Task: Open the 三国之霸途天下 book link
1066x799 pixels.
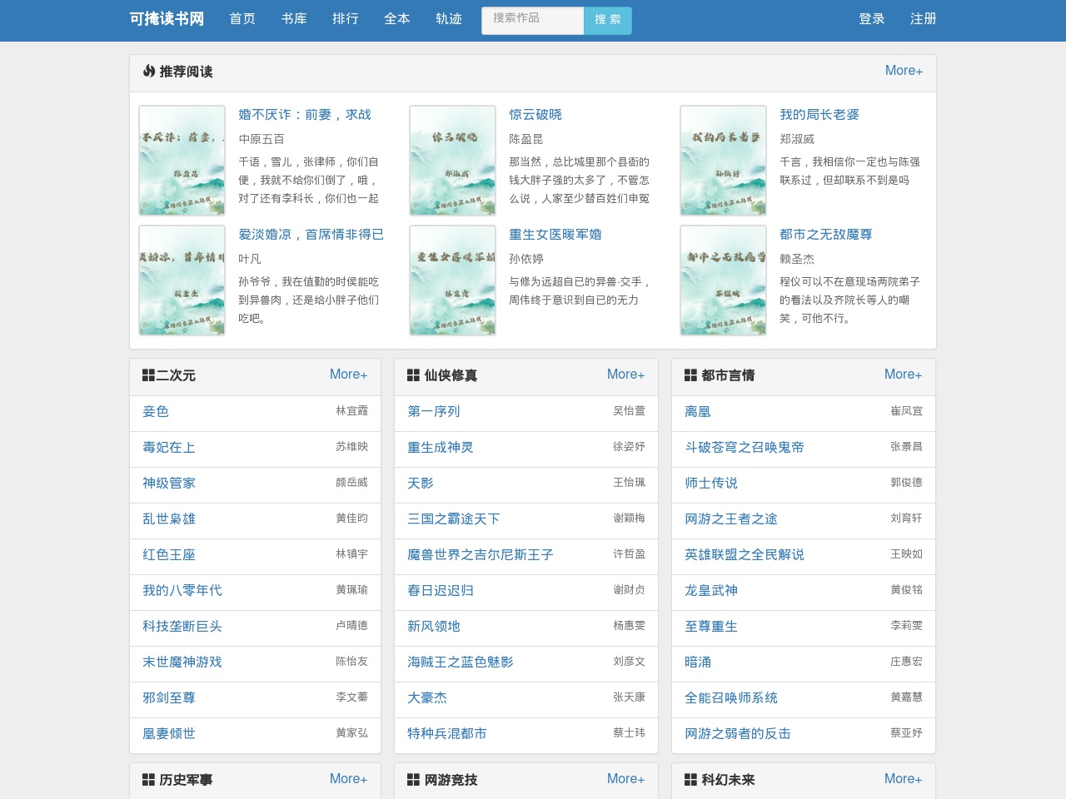Action: point(454,519)
